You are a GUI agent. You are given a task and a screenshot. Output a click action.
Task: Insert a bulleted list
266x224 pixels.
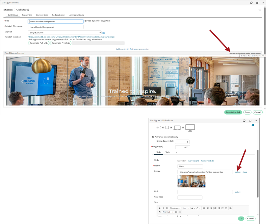click(x=226, y=208)
